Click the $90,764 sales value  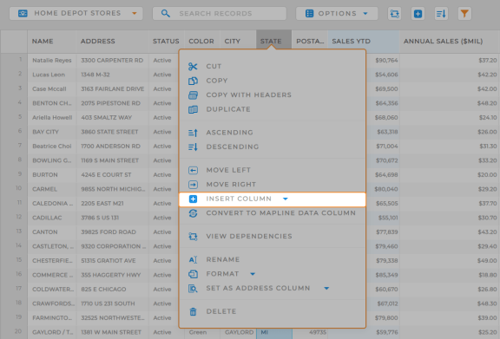386,60
